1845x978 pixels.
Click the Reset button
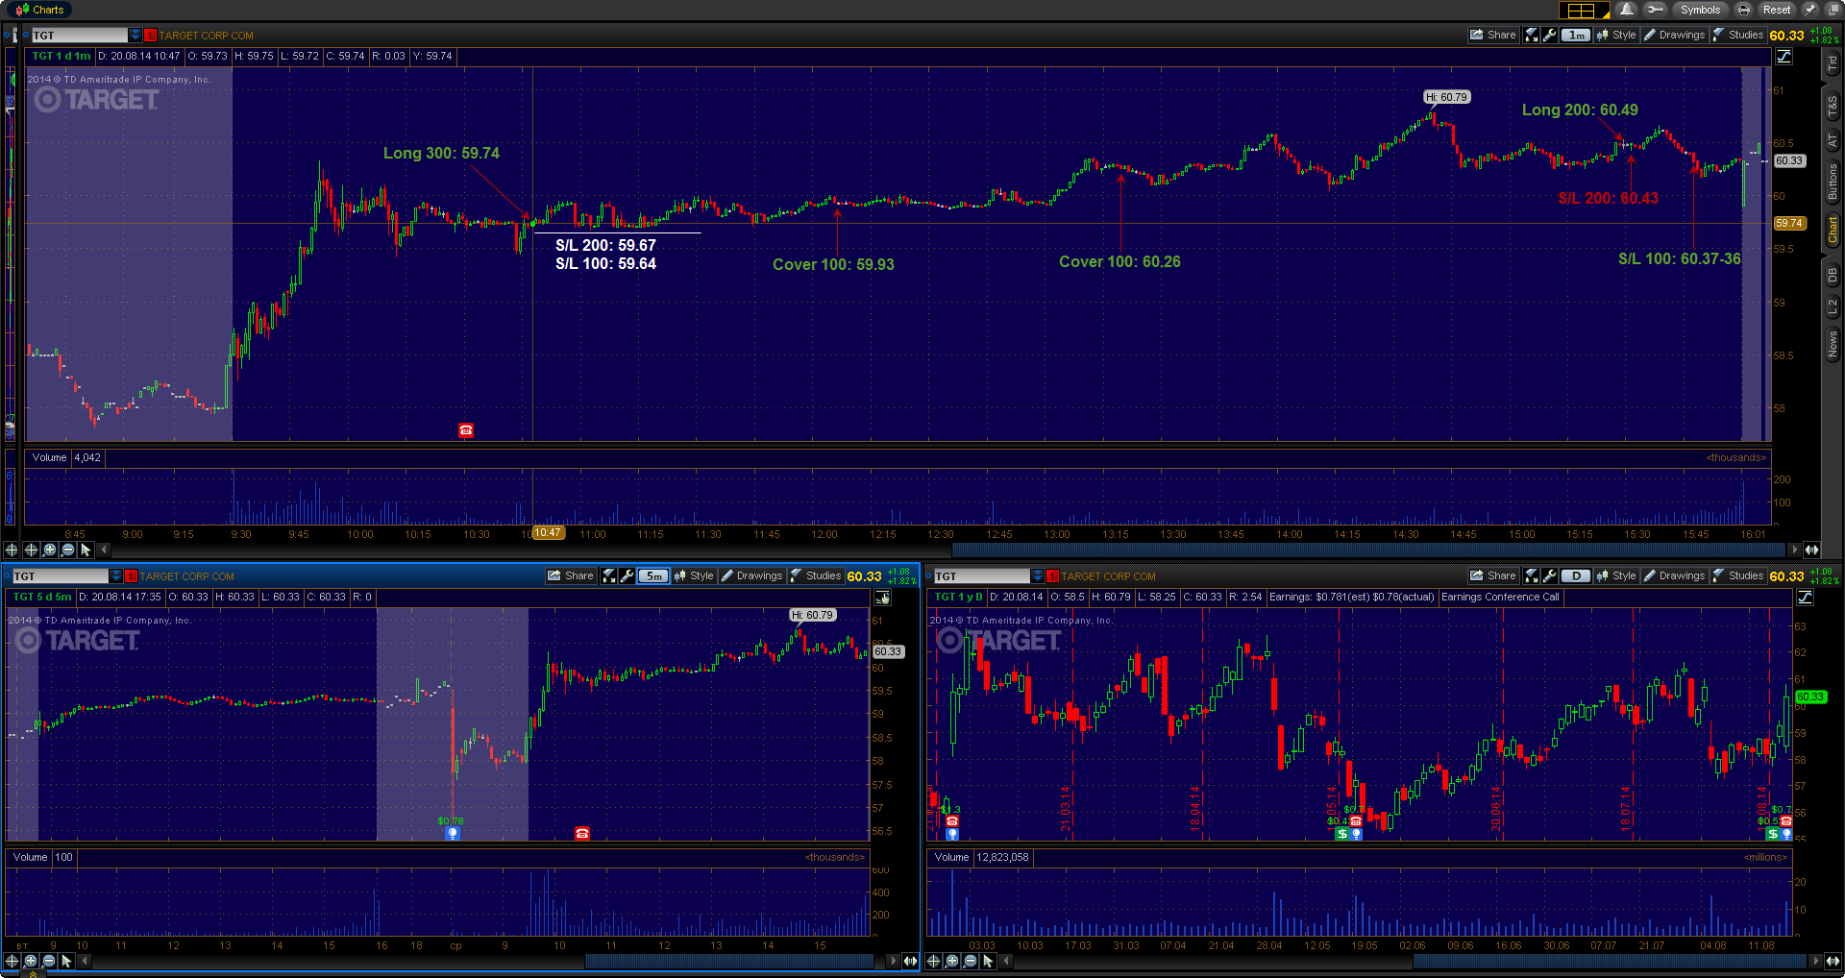pos(1776,10)
